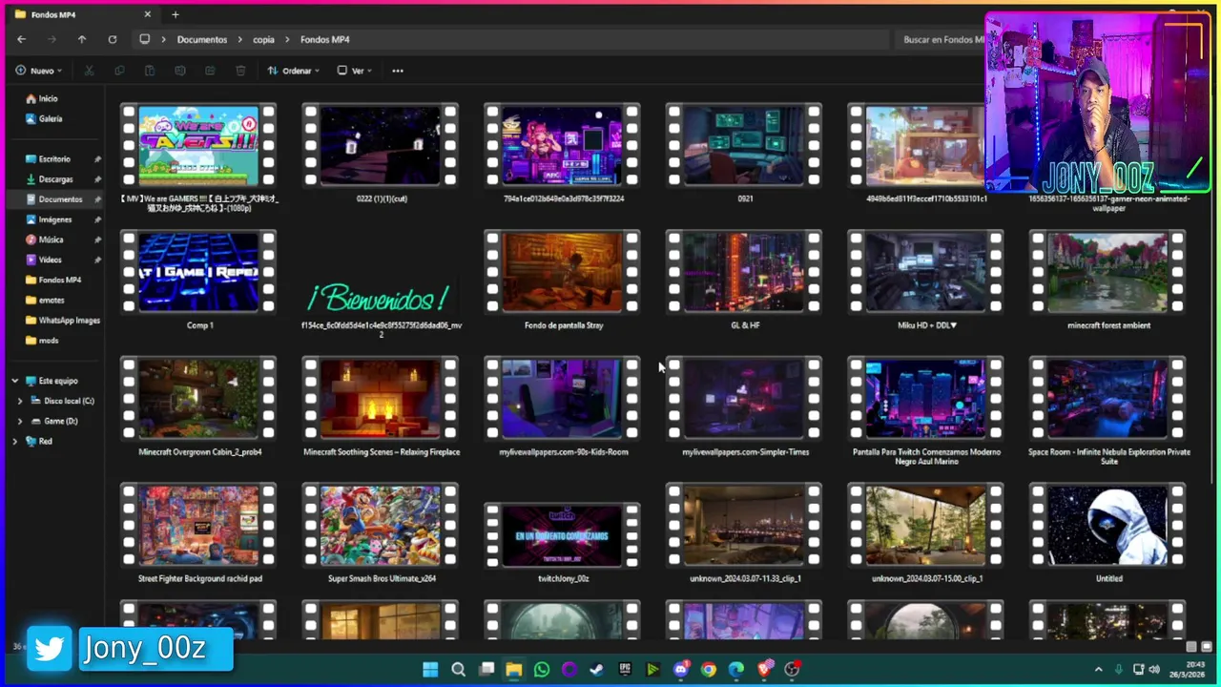Click the file name "minecraft forest ambient"
1221x687 pixels.
(1108, 325)
